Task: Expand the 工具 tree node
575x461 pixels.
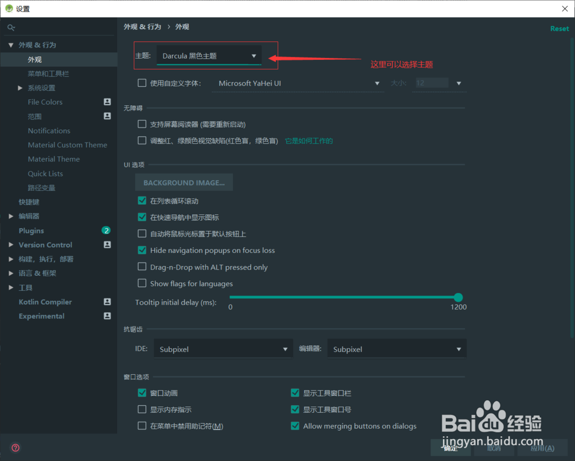Action: pos(11,287)
